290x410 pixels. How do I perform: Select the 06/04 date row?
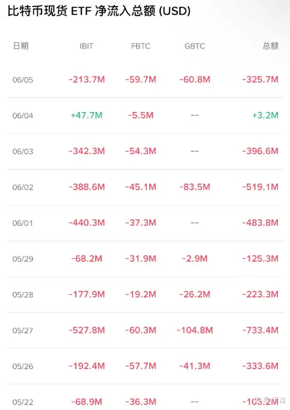pyautogui.click(x=146, y=116)
